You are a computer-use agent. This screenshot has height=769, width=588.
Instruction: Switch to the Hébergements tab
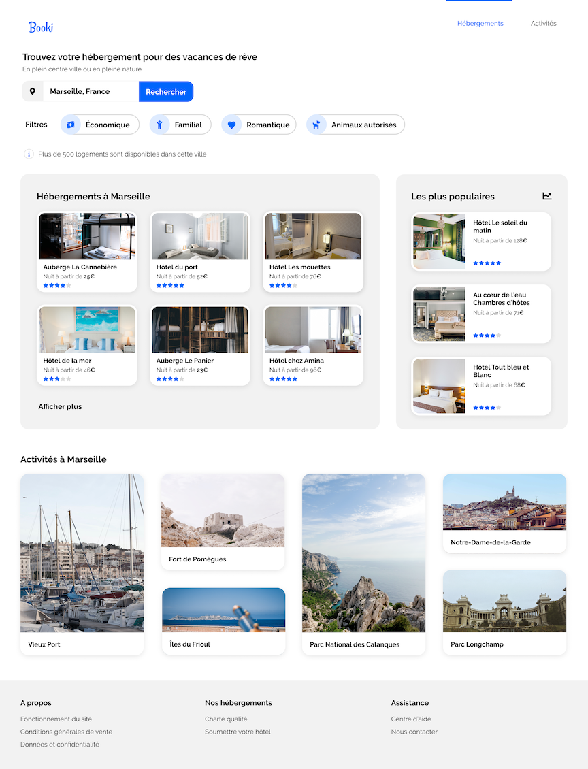[480, 23]
